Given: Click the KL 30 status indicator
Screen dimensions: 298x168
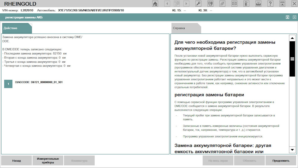Looking at the screenshot, I should click(x=205, y=10).
